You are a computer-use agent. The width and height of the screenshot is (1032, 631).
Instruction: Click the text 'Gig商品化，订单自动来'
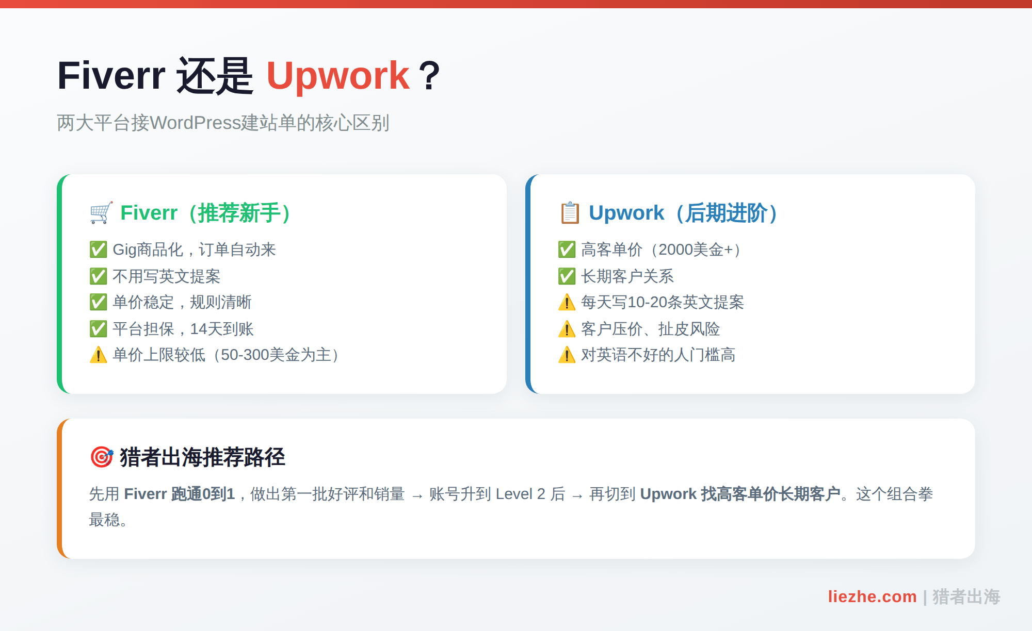[x=194, y=250]
